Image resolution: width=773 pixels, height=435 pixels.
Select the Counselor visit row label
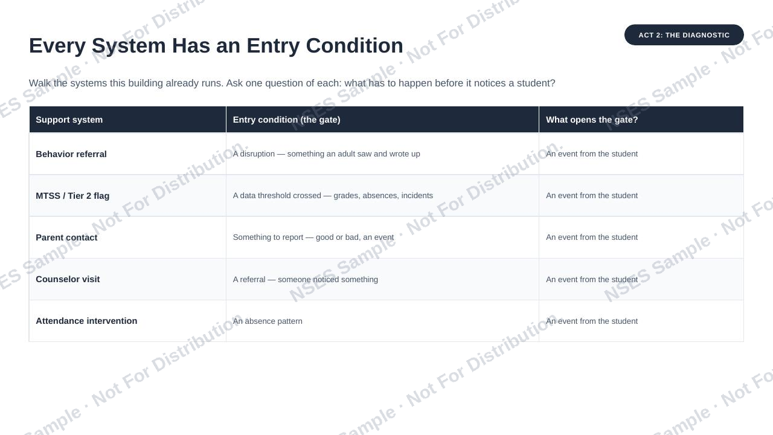tap(68, 279)
